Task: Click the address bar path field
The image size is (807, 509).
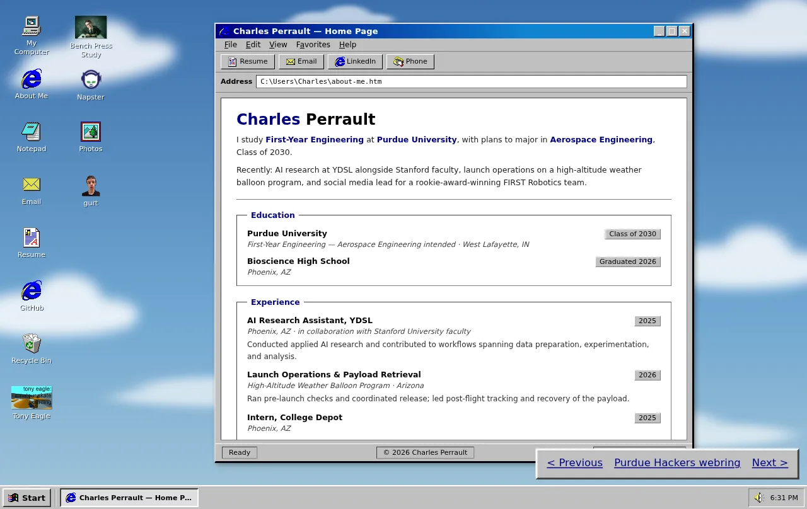Action: [471, 82]
